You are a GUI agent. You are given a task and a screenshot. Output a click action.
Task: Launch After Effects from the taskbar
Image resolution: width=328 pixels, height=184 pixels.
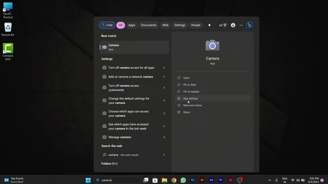[212, 180]
